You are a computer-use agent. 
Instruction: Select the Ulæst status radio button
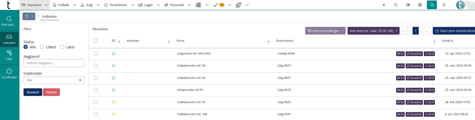pyautogui.click(x=42, y=47)
